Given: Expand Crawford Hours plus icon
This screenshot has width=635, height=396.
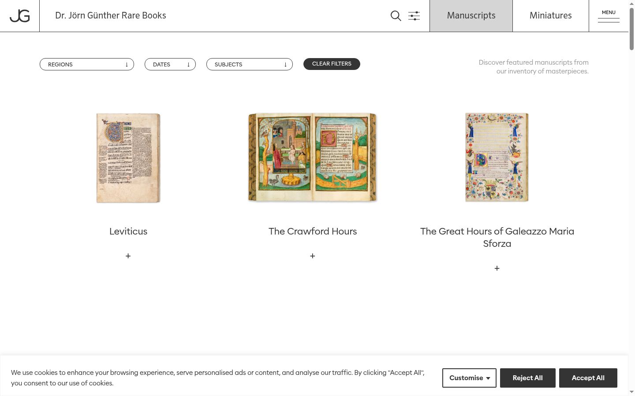Looking at the screenshot, I should 313,256.
